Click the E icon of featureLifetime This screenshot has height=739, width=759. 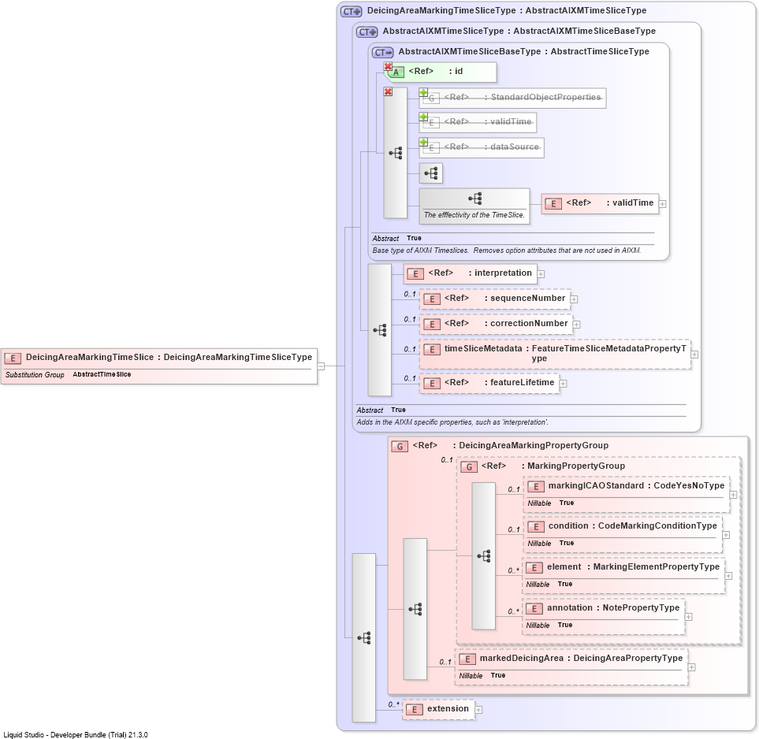coord(432,384)
